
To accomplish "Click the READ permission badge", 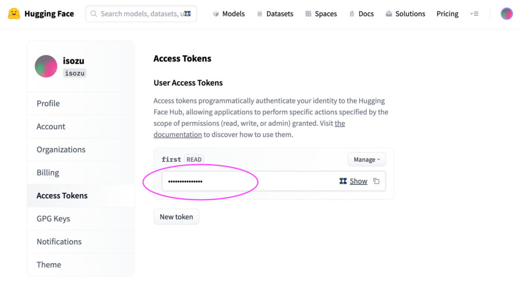I will tap(194, 159).
